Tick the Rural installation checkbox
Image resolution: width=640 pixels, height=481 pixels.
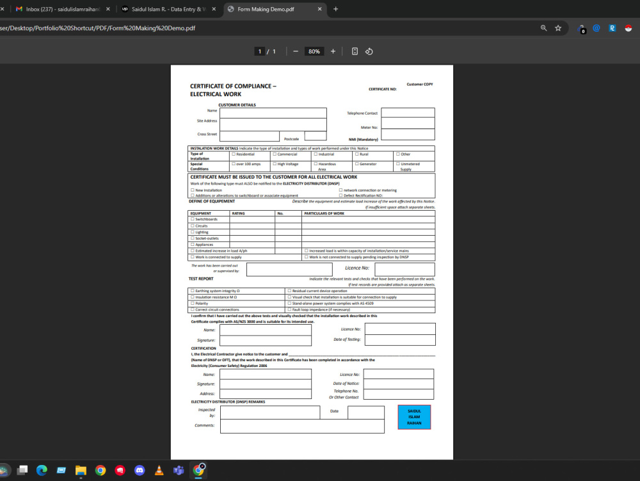(x=356, y=154)
